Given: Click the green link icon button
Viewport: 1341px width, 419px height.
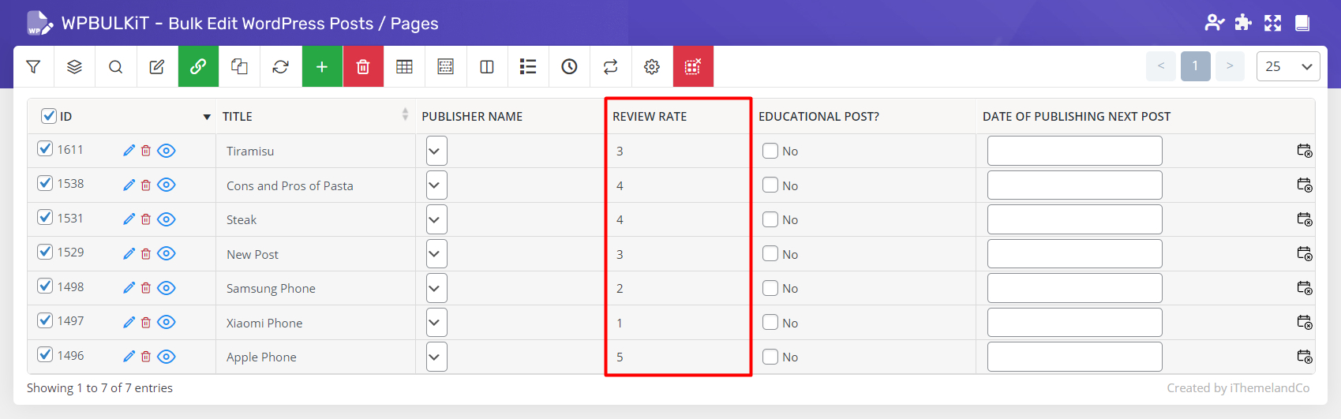Looking at the screenshot, I should (x=198, y=67).
